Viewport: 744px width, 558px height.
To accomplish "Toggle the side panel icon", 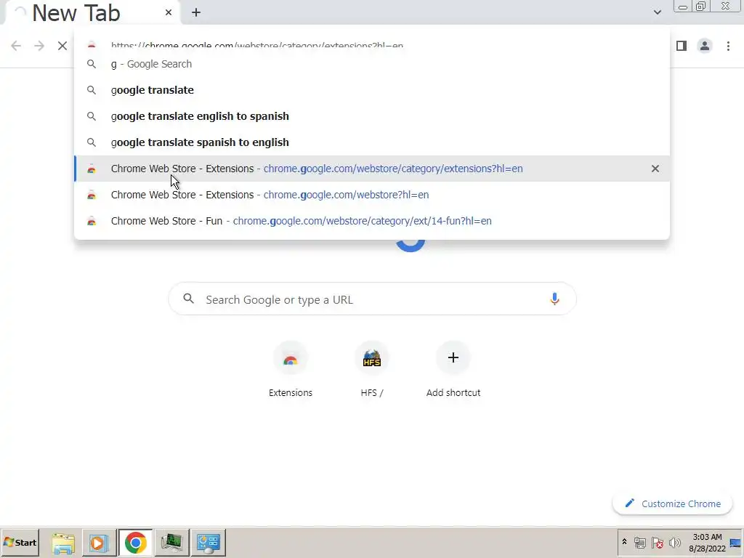I will click(x=682, y=46).
